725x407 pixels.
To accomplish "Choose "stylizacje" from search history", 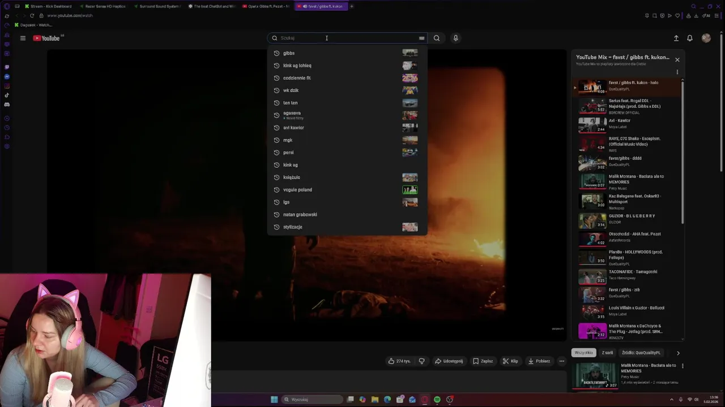I will (x=347, y=227).
